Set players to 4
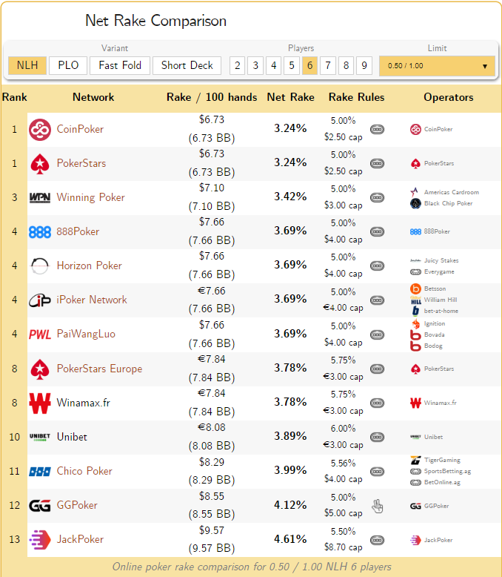 tap(273, 65)
